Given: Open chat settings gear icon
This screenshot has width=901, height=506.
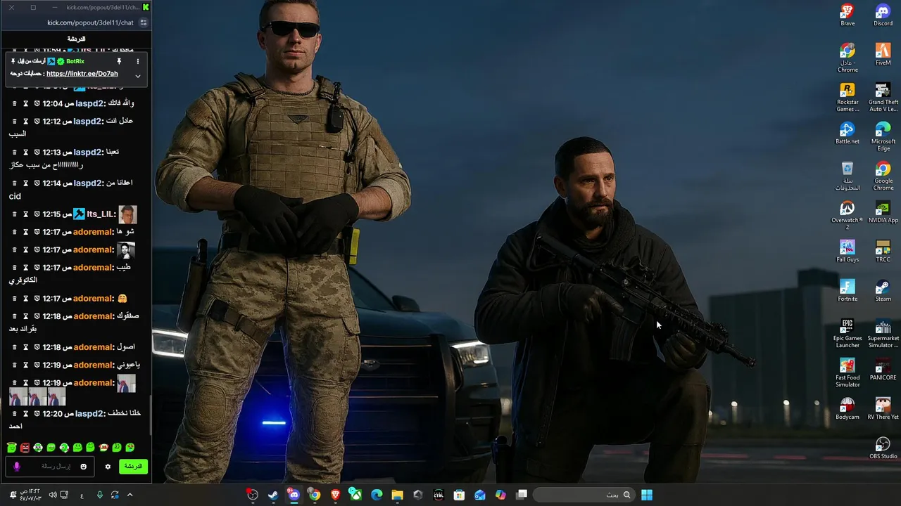Looking at the screenshot, I should 108,467.
